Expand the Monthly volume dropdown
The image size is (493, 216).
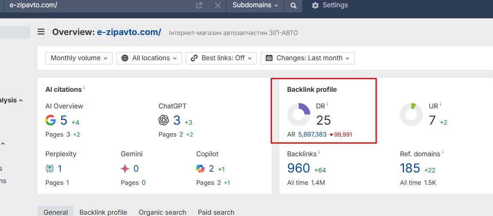tap(79, 58)
